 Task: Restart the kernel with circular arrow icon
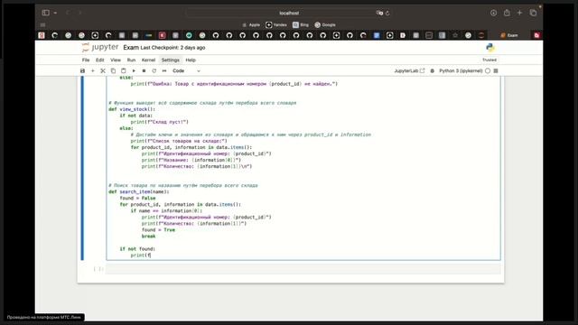point(154,70)
